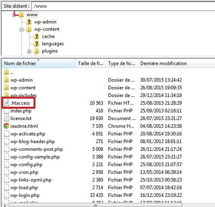Select the wp-config-sample.php file name
Viewport: 215px width, 207px height.
point(35,157)
